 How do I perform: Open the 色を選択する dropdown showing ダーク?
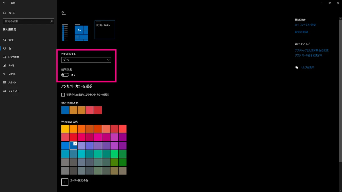(86, 60)
